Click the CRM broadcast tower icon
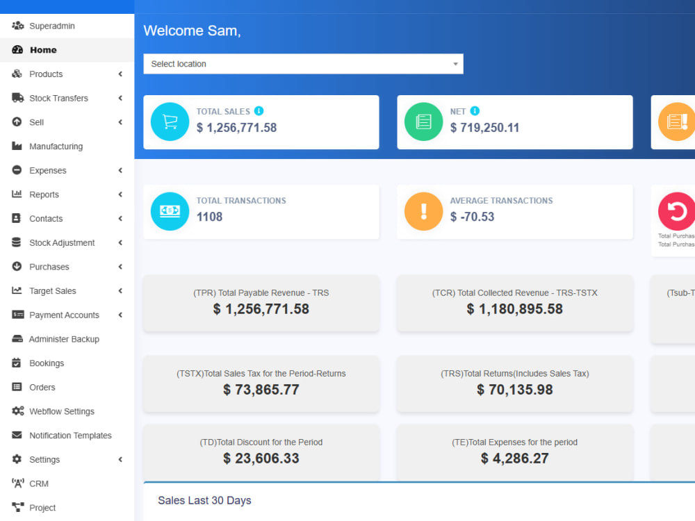The width and height of the screenshot is (695, 521). 18,483
